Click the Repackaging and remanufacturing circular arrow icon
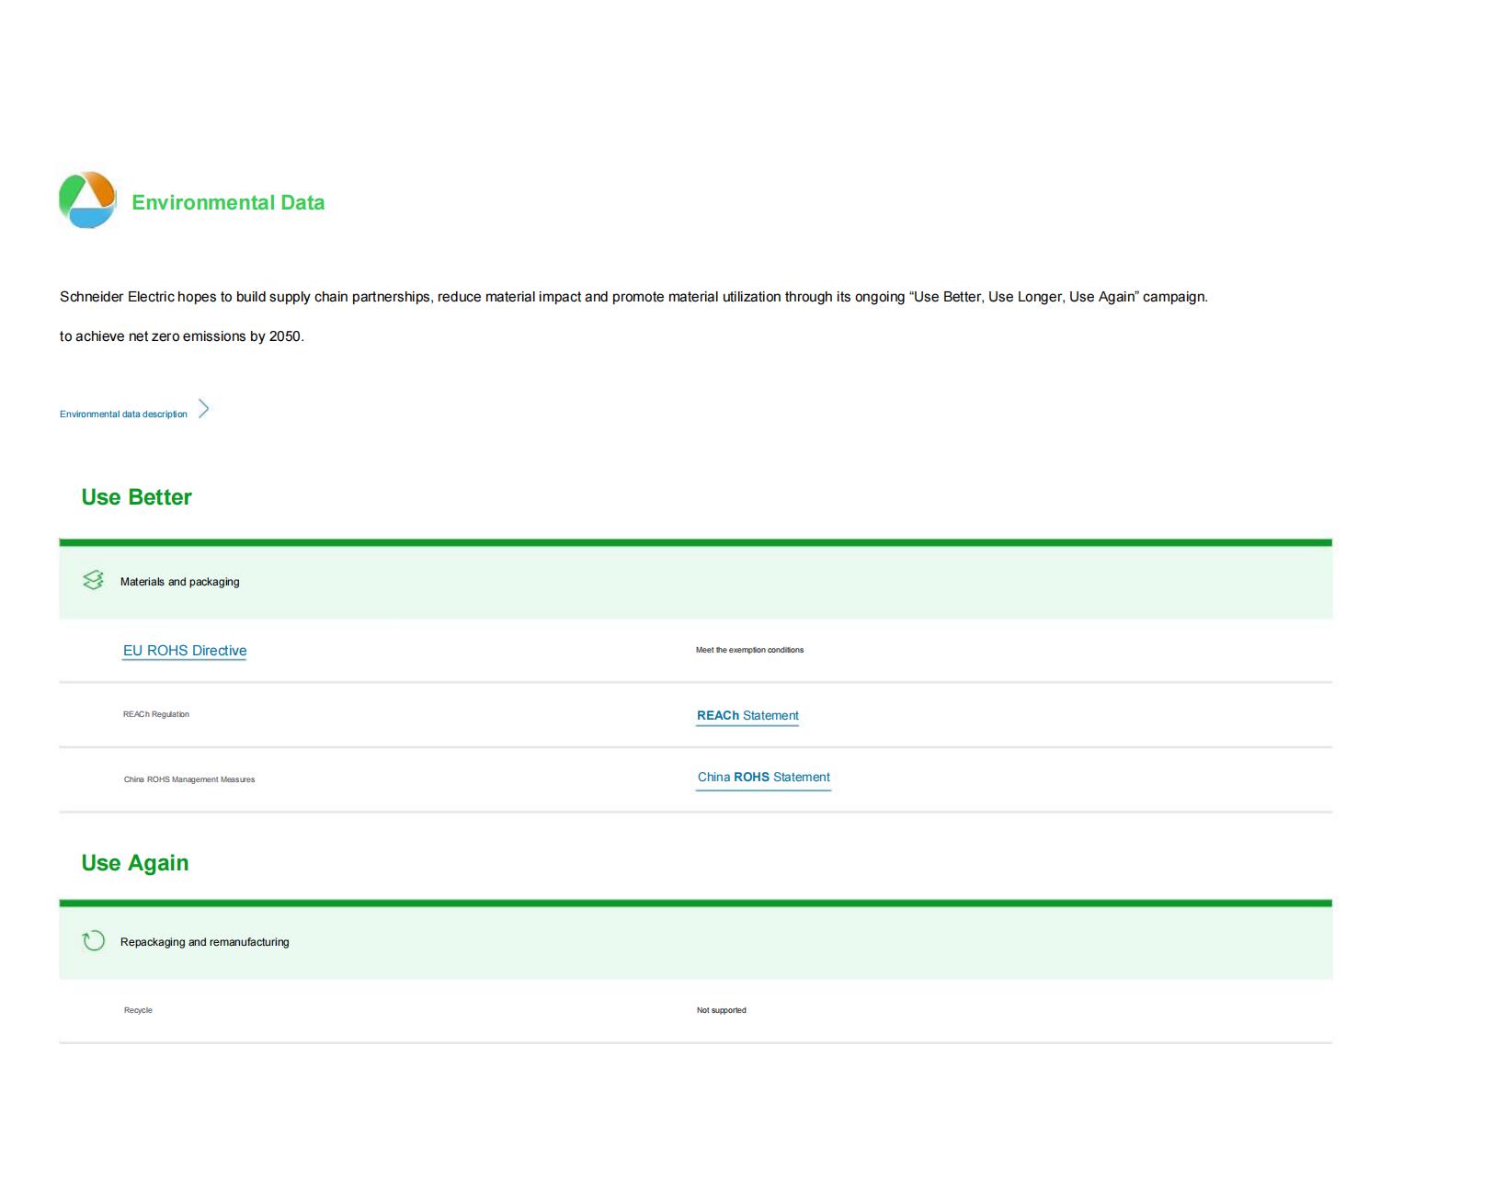The height and width of the screenshot is (1193, 1494). 93,941
